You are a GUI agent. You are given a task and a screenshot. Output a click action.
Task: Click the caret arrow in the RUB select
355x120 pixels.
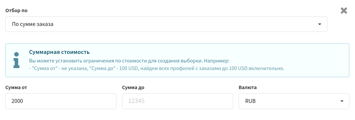342,101
